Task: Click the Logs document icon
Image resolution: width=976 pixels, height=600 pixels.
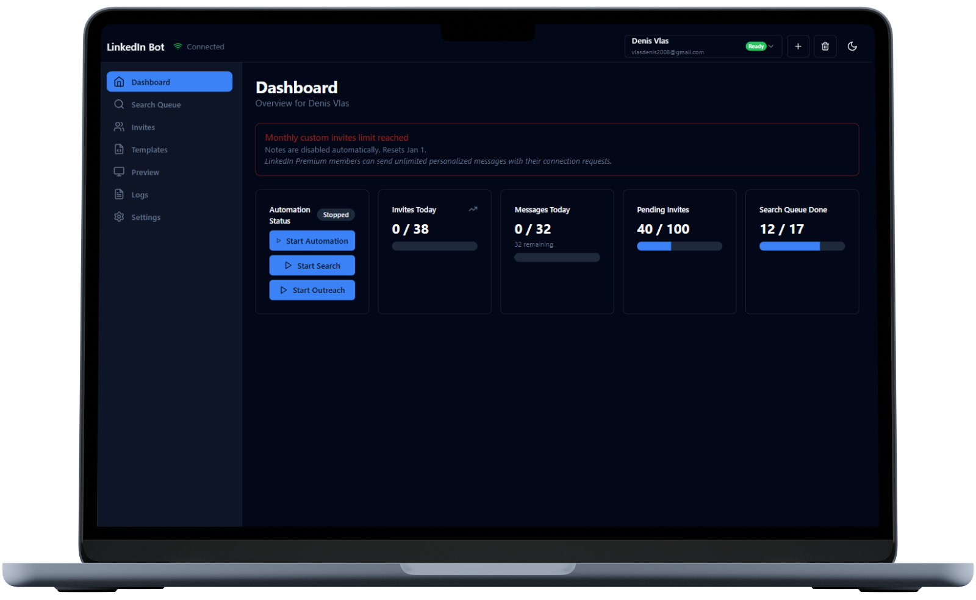Action: click(119, 194)
